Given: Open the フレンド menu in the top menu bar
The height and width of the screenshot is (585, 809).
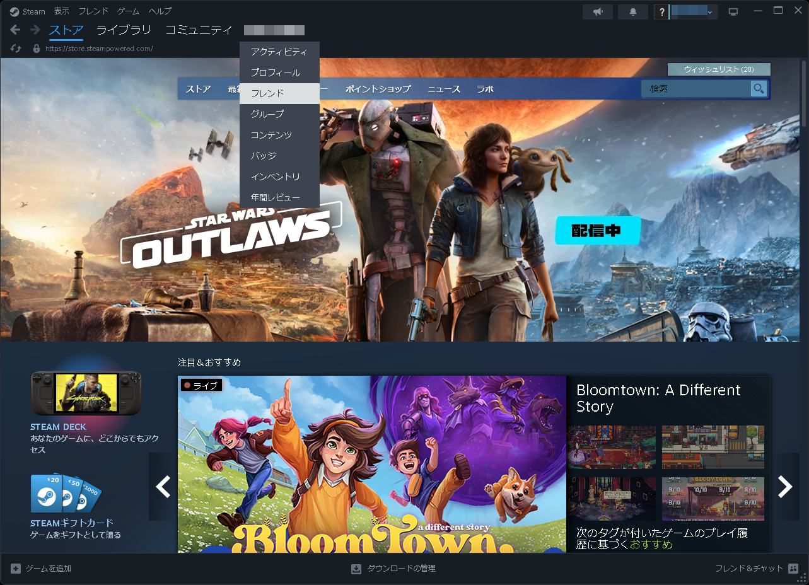Looking at the screenshot, I should pyautogui.click(x=93, y=11).
